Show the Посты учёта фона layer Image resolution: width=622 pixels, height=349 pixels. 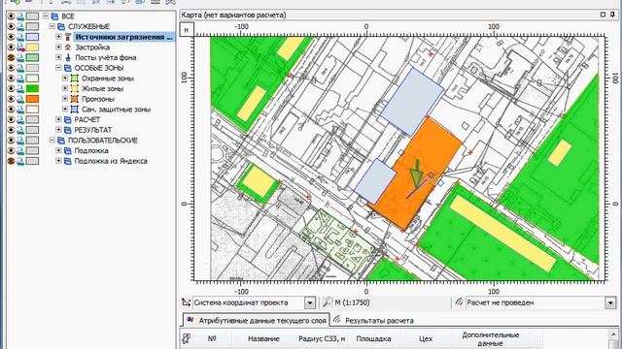tap(11, 57)
